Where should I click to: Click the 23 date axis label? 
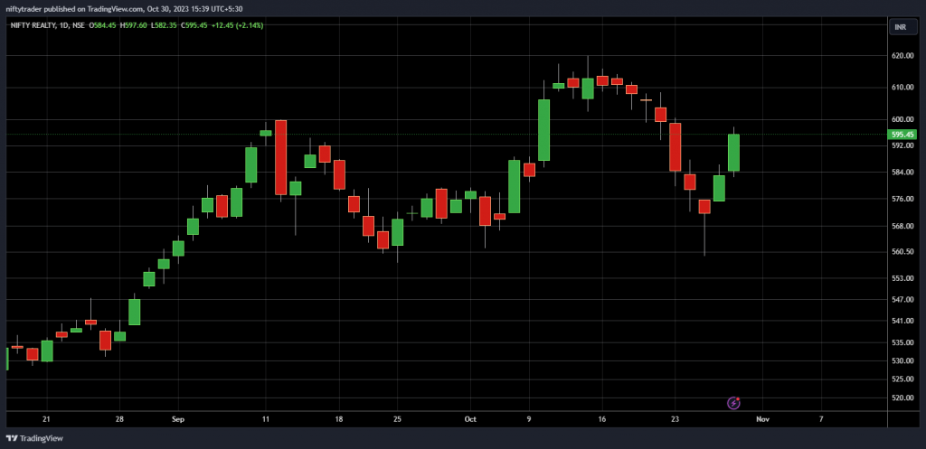676,419
